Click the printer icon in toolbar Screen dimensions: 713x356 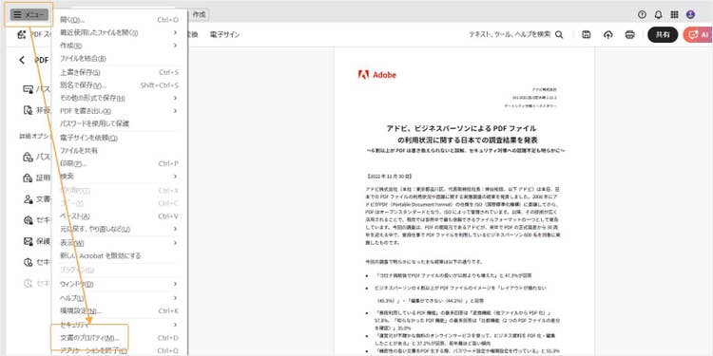click(629, 35)
